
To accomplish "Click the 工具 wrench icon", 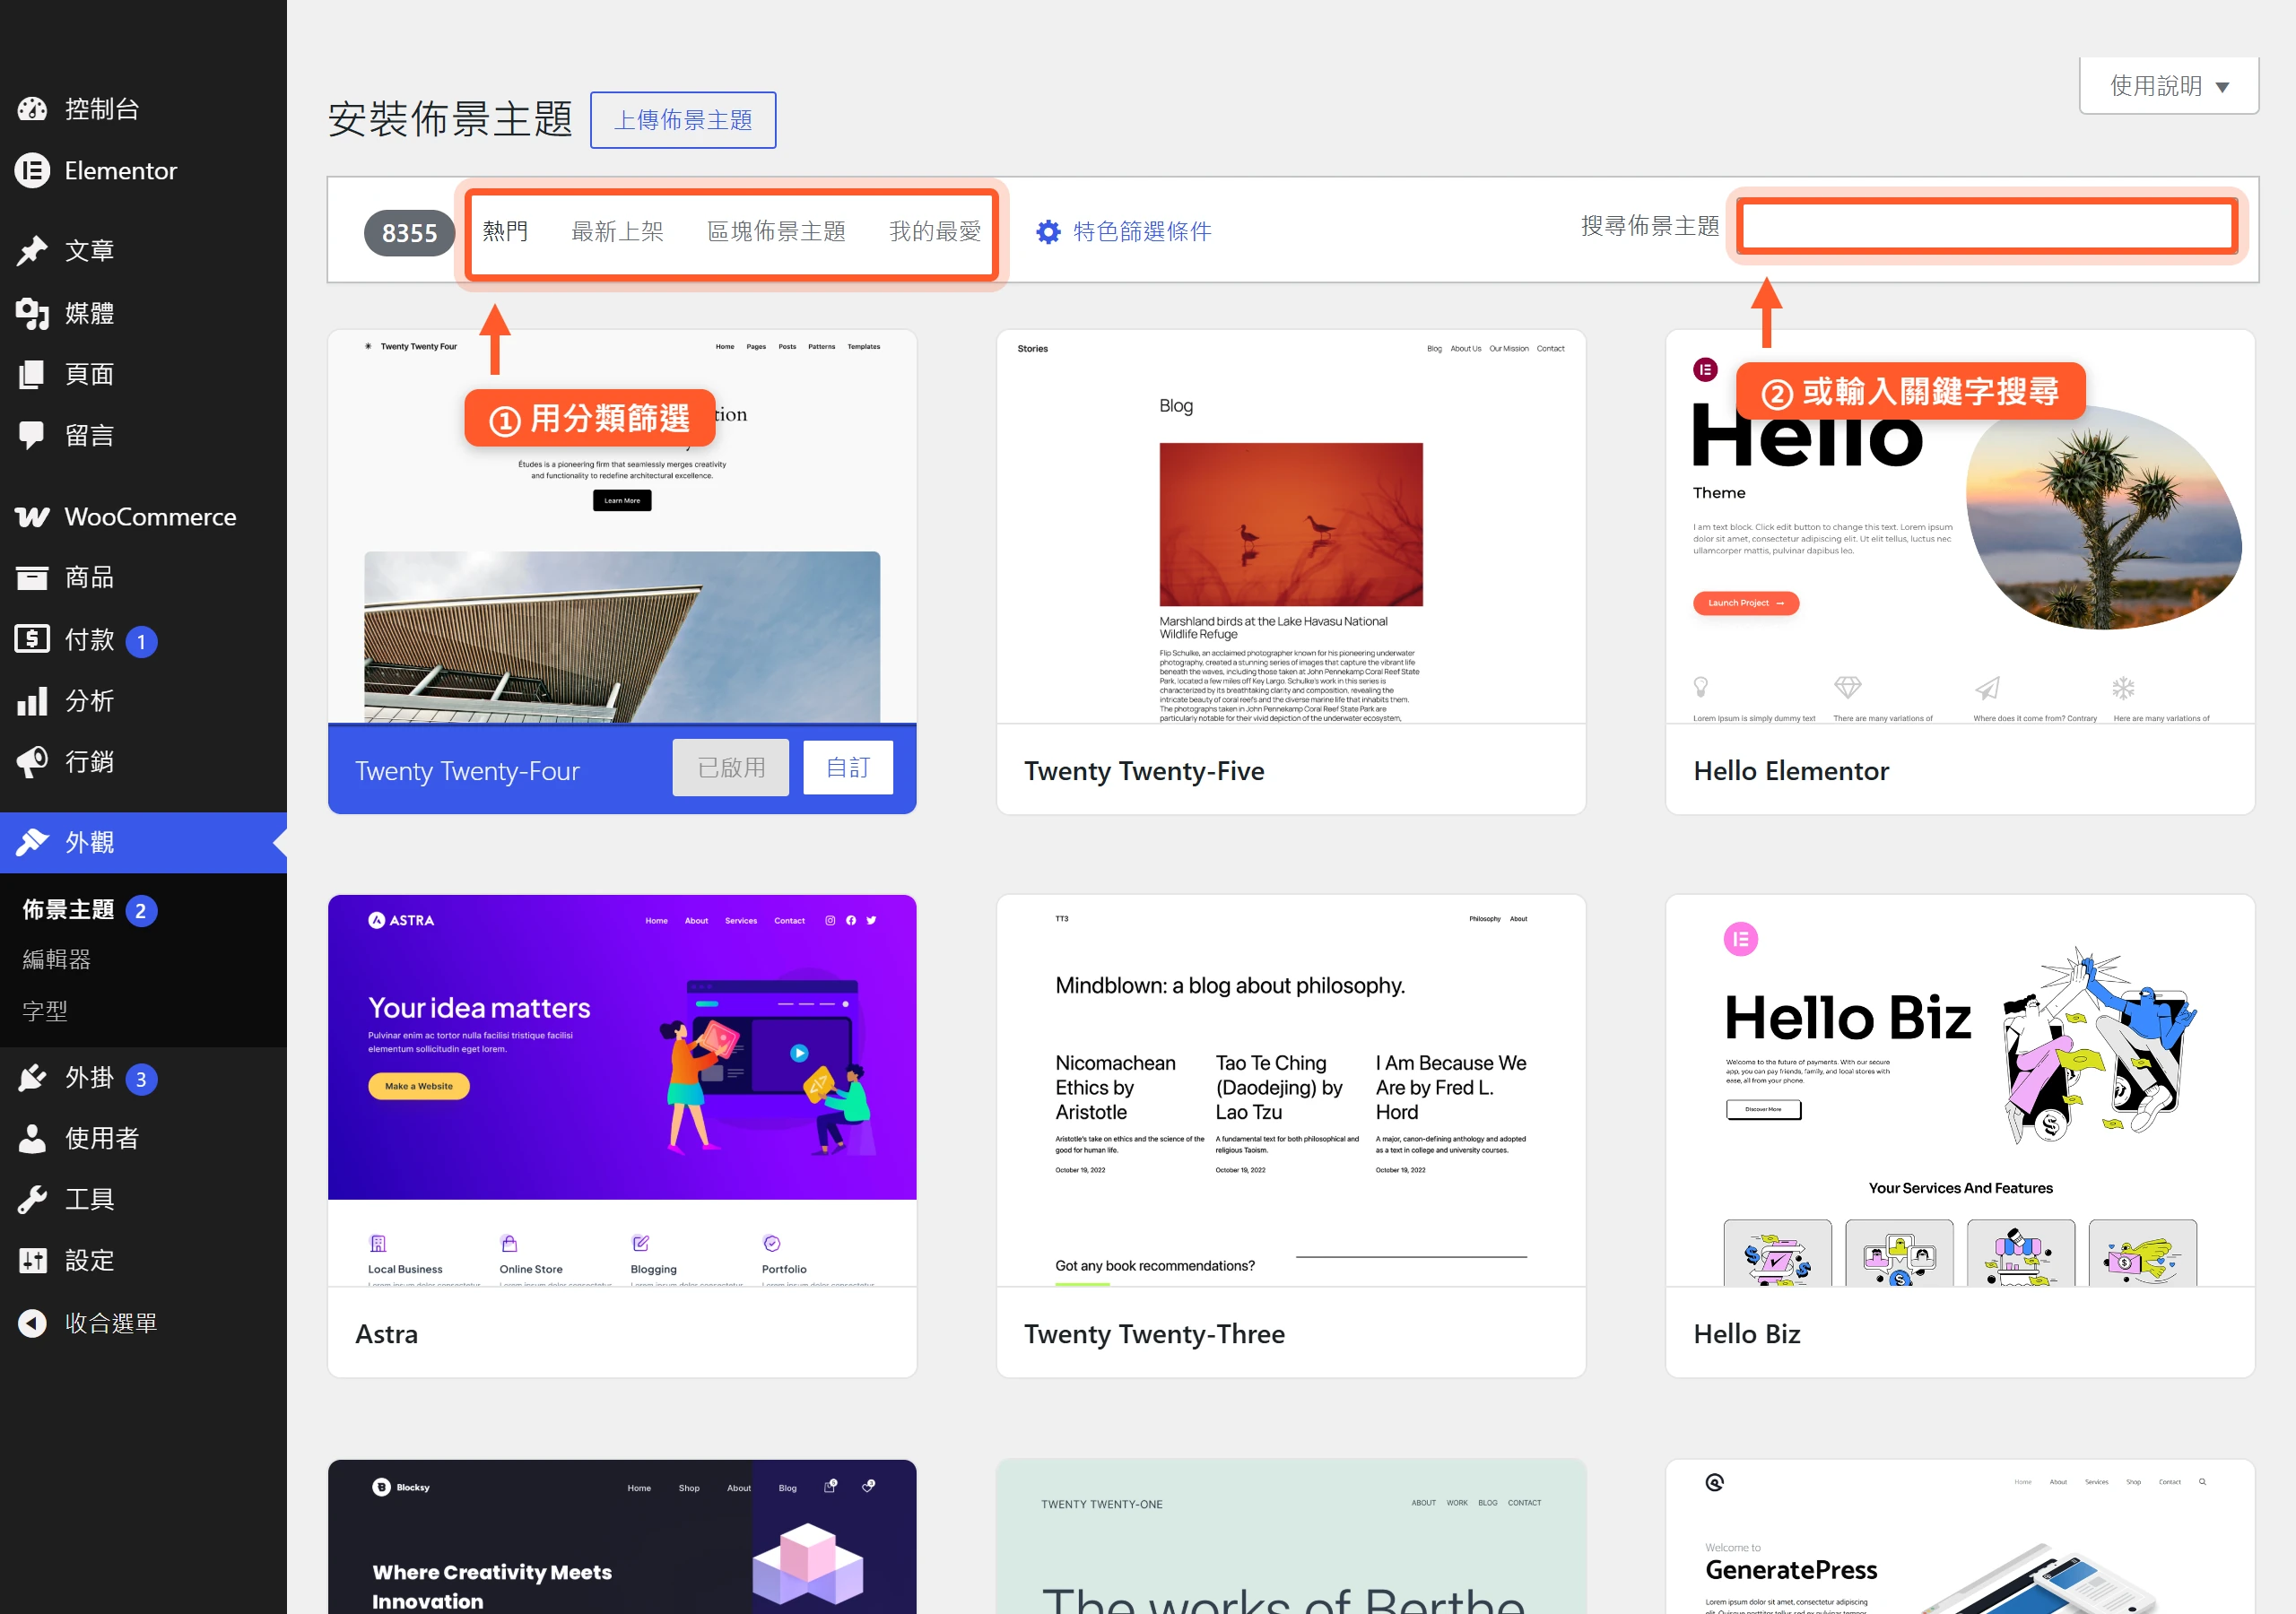I will click(x=32, y=1199).
